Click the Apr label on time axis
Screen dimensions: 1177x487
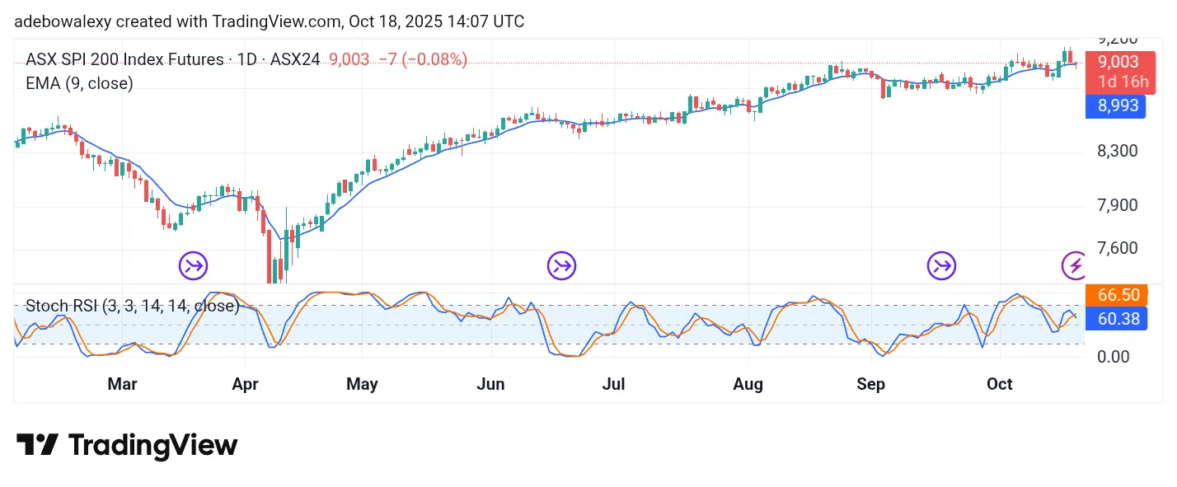pyautogui.click(x=245, y=384)
